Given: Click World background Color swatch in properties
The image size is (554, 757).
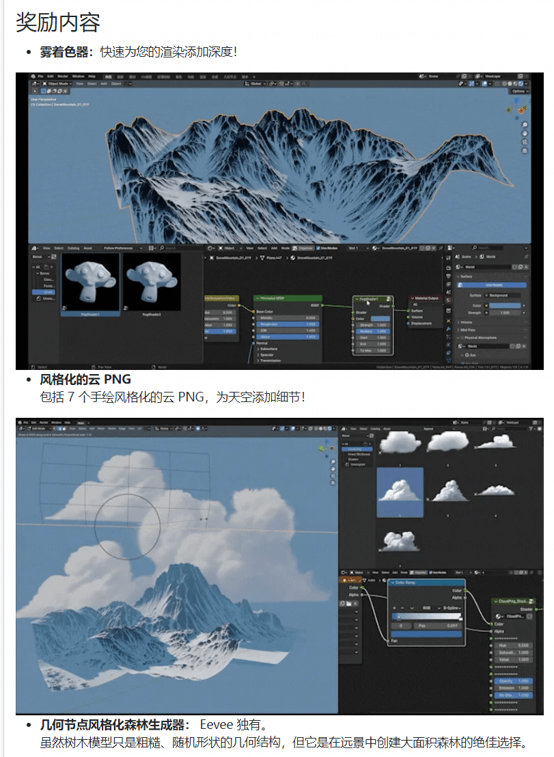Looking at the screenshot, I should pyautogui.click(x=505, y=306).
